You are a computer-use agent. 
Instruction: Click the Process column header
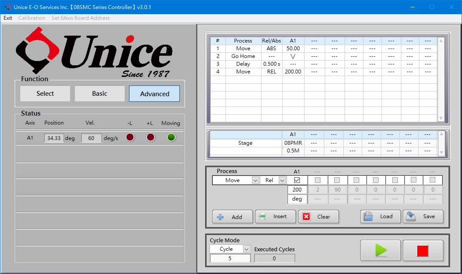[x=243, y=41]
